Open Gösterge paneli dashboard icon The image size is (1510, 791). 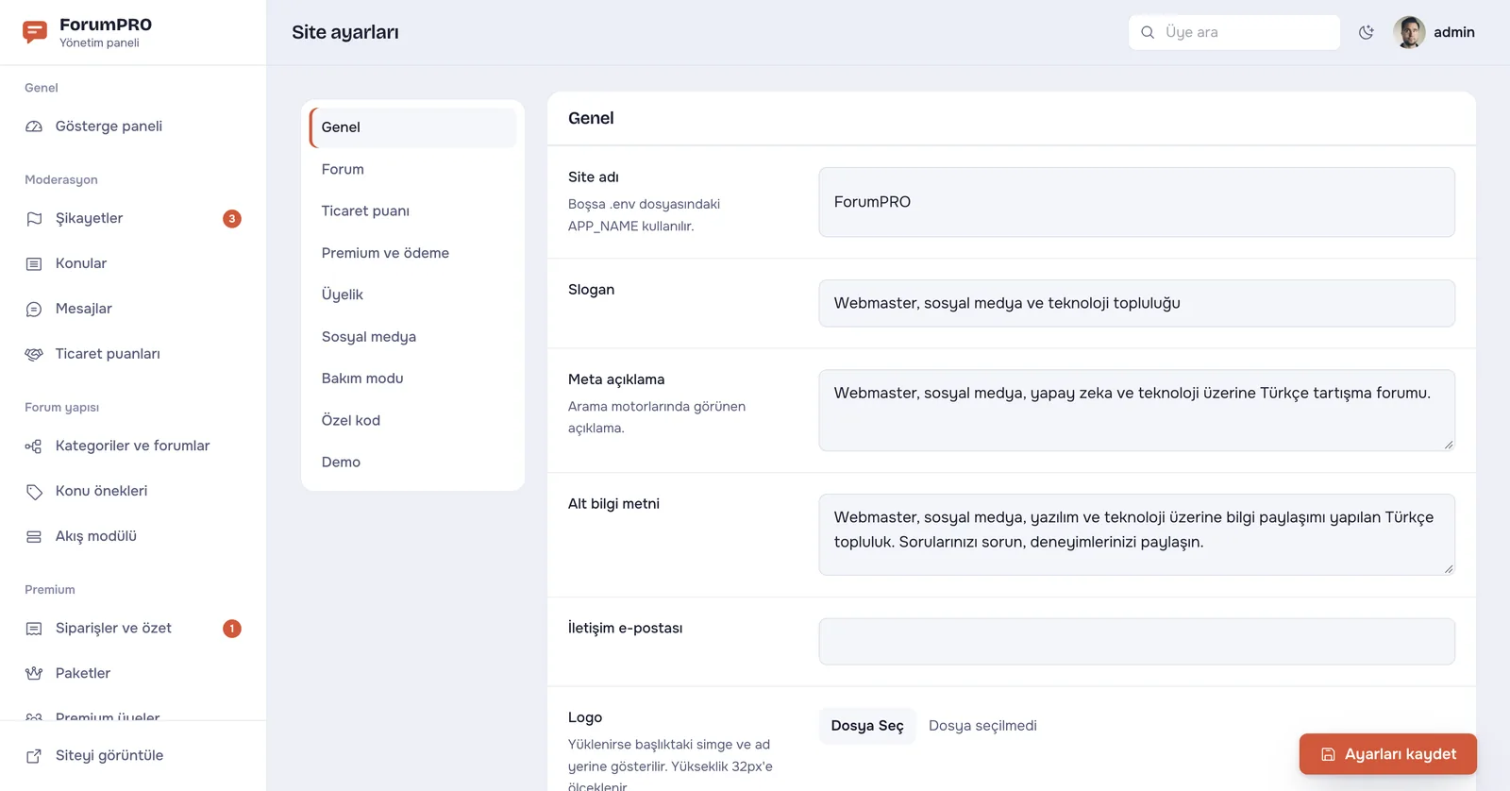34,126
